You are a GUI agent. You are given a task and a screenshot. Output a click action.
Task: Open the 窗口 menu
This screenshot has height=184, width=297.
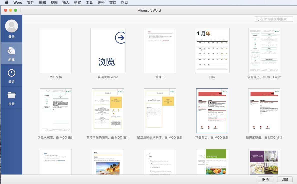(113, 2)
